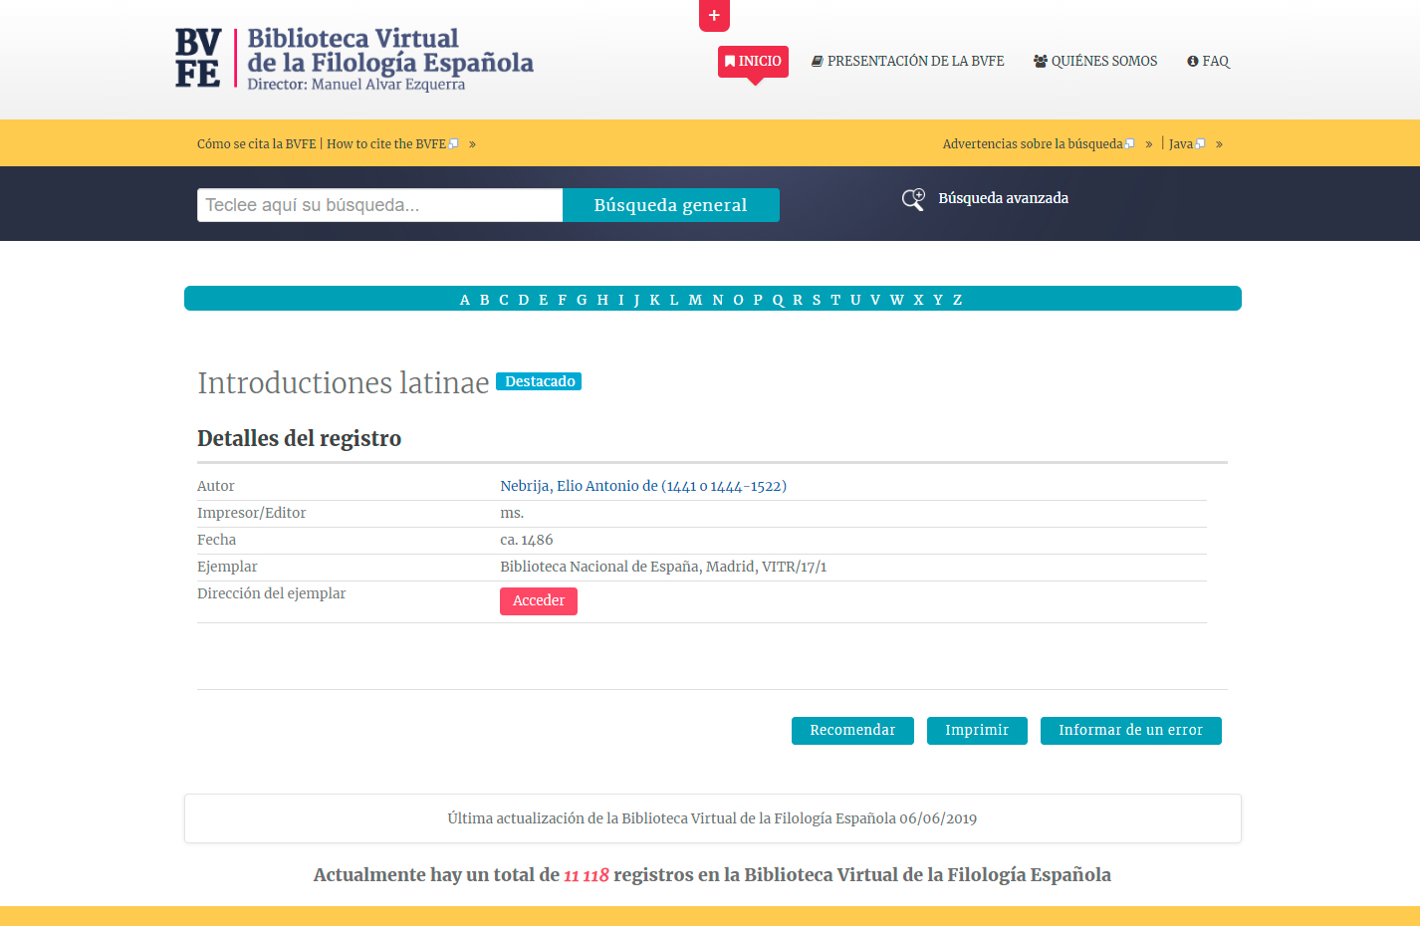1420x926 pixels.
Task: Click the red Acceder button
Action: click(538, 600)
